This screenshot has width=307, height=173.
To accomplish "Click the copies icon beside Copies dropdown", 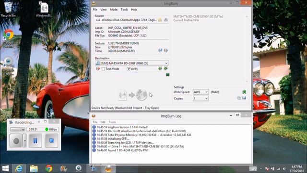I will [x=239, y=98].
